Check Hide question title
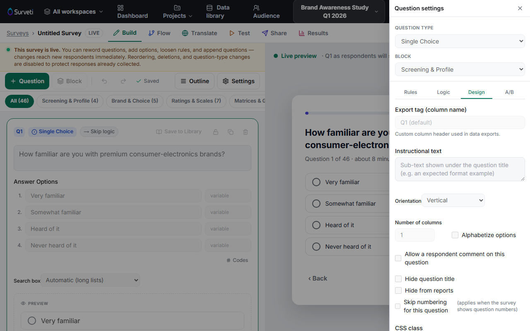Screen dimensions: 530x331 point(398,279)
